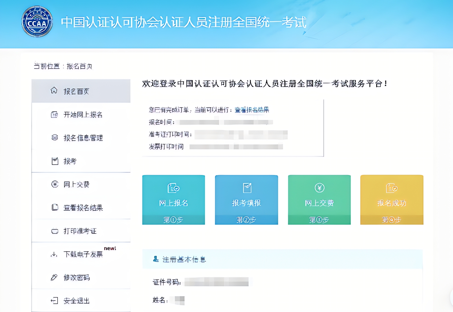Click the download icon beside 下载电子发票
This screenshot has height=312, width=453.
click(54, 254)
